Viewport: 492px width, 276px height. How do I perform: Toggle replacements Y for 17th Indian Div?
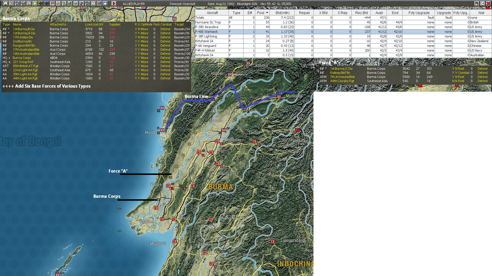[136, 37]
